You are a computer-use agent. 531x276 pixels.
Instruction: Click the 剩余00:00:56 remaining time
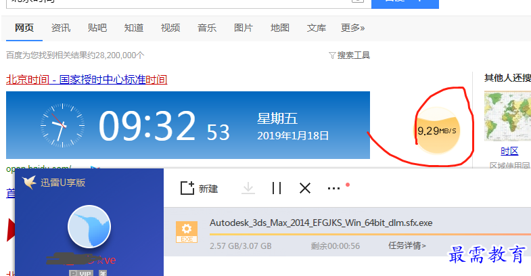[336, 246]
